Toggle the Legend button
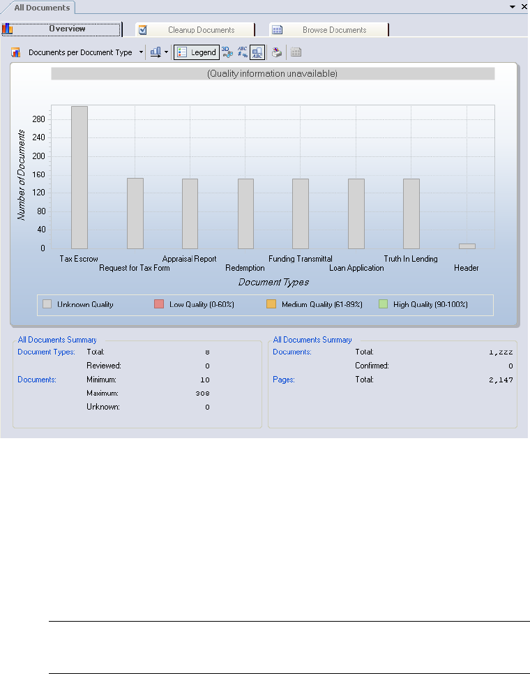The image size is (530, 674). click(x=197, y=52)
